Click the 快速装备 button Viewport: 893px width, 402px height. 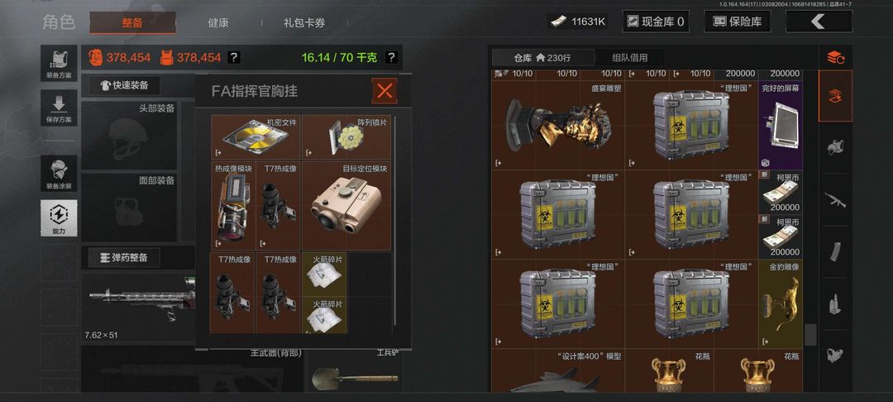pyautogui.click(x=124, y=85)
